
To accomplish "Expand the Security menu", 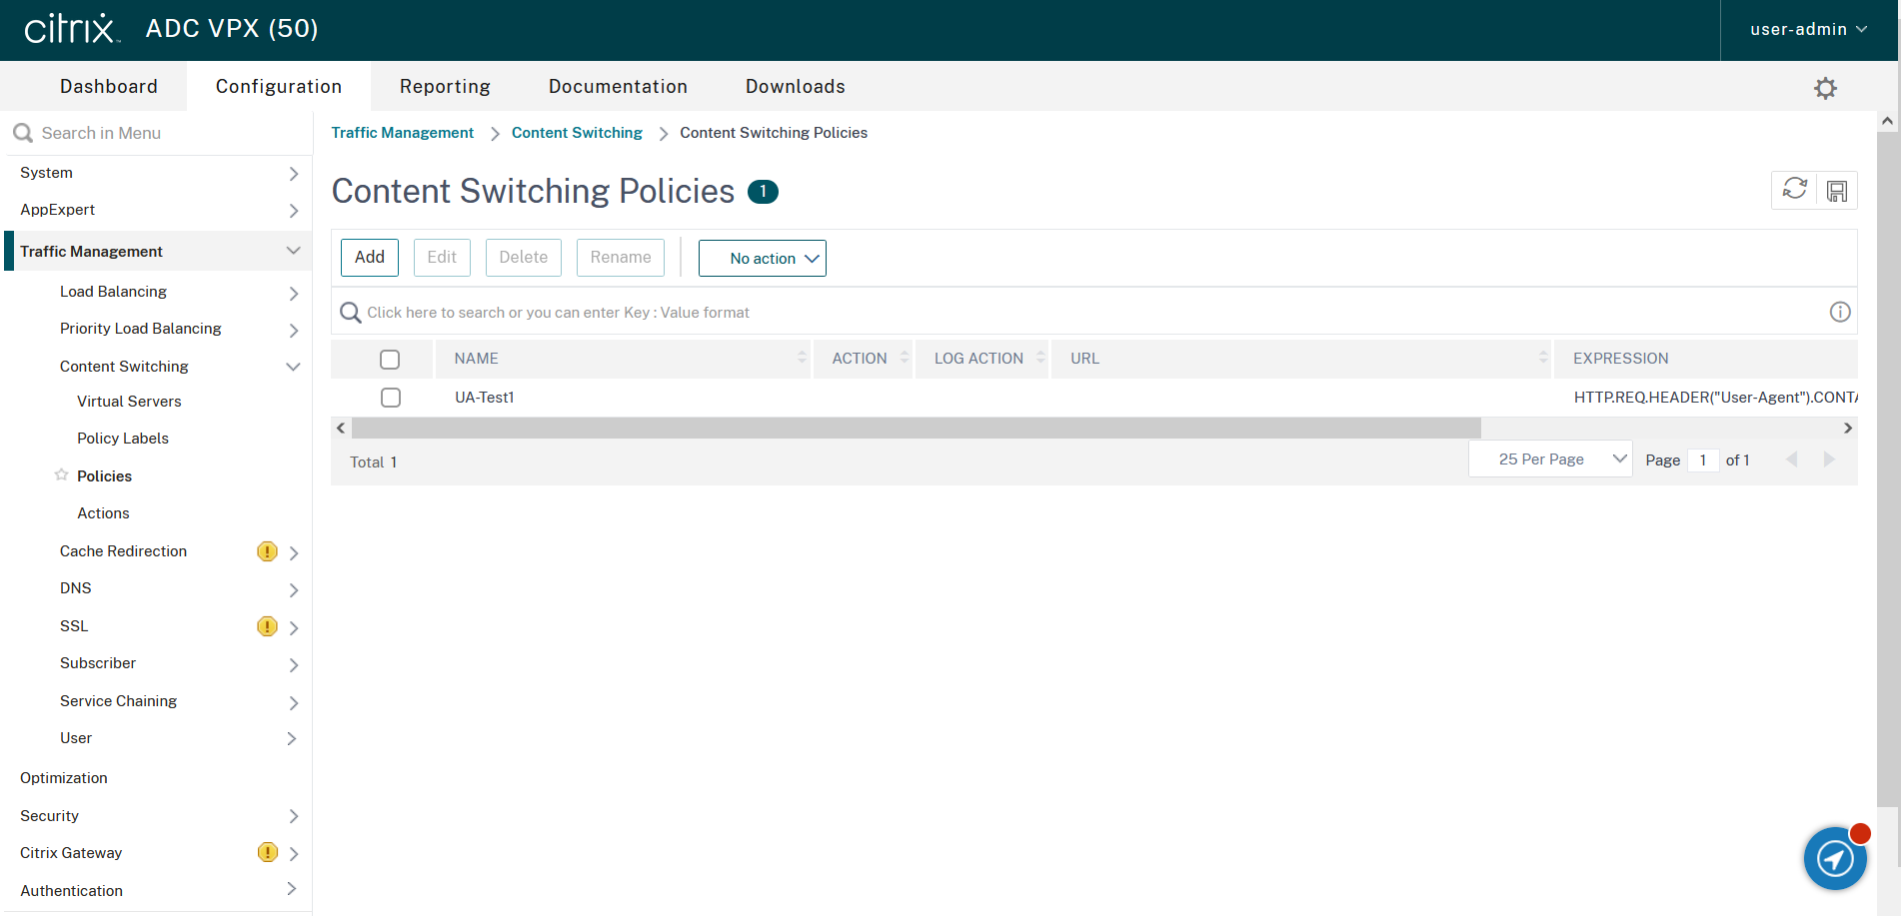I will (x=158, y=816).
